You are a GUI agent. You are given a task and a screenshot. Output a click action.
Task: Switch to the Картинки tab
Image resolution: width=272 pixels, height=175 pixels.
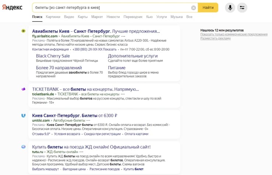tap(53, 17)
